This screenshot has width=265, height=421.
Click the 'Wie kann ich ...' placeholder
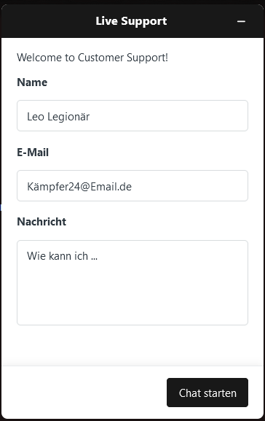(x=62, y=256)
